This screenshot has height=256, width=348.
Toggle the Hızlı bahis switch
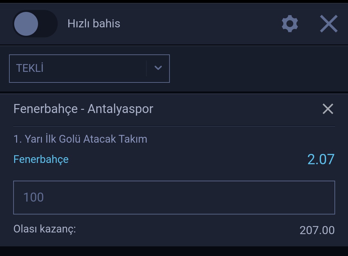click(35, 24)
